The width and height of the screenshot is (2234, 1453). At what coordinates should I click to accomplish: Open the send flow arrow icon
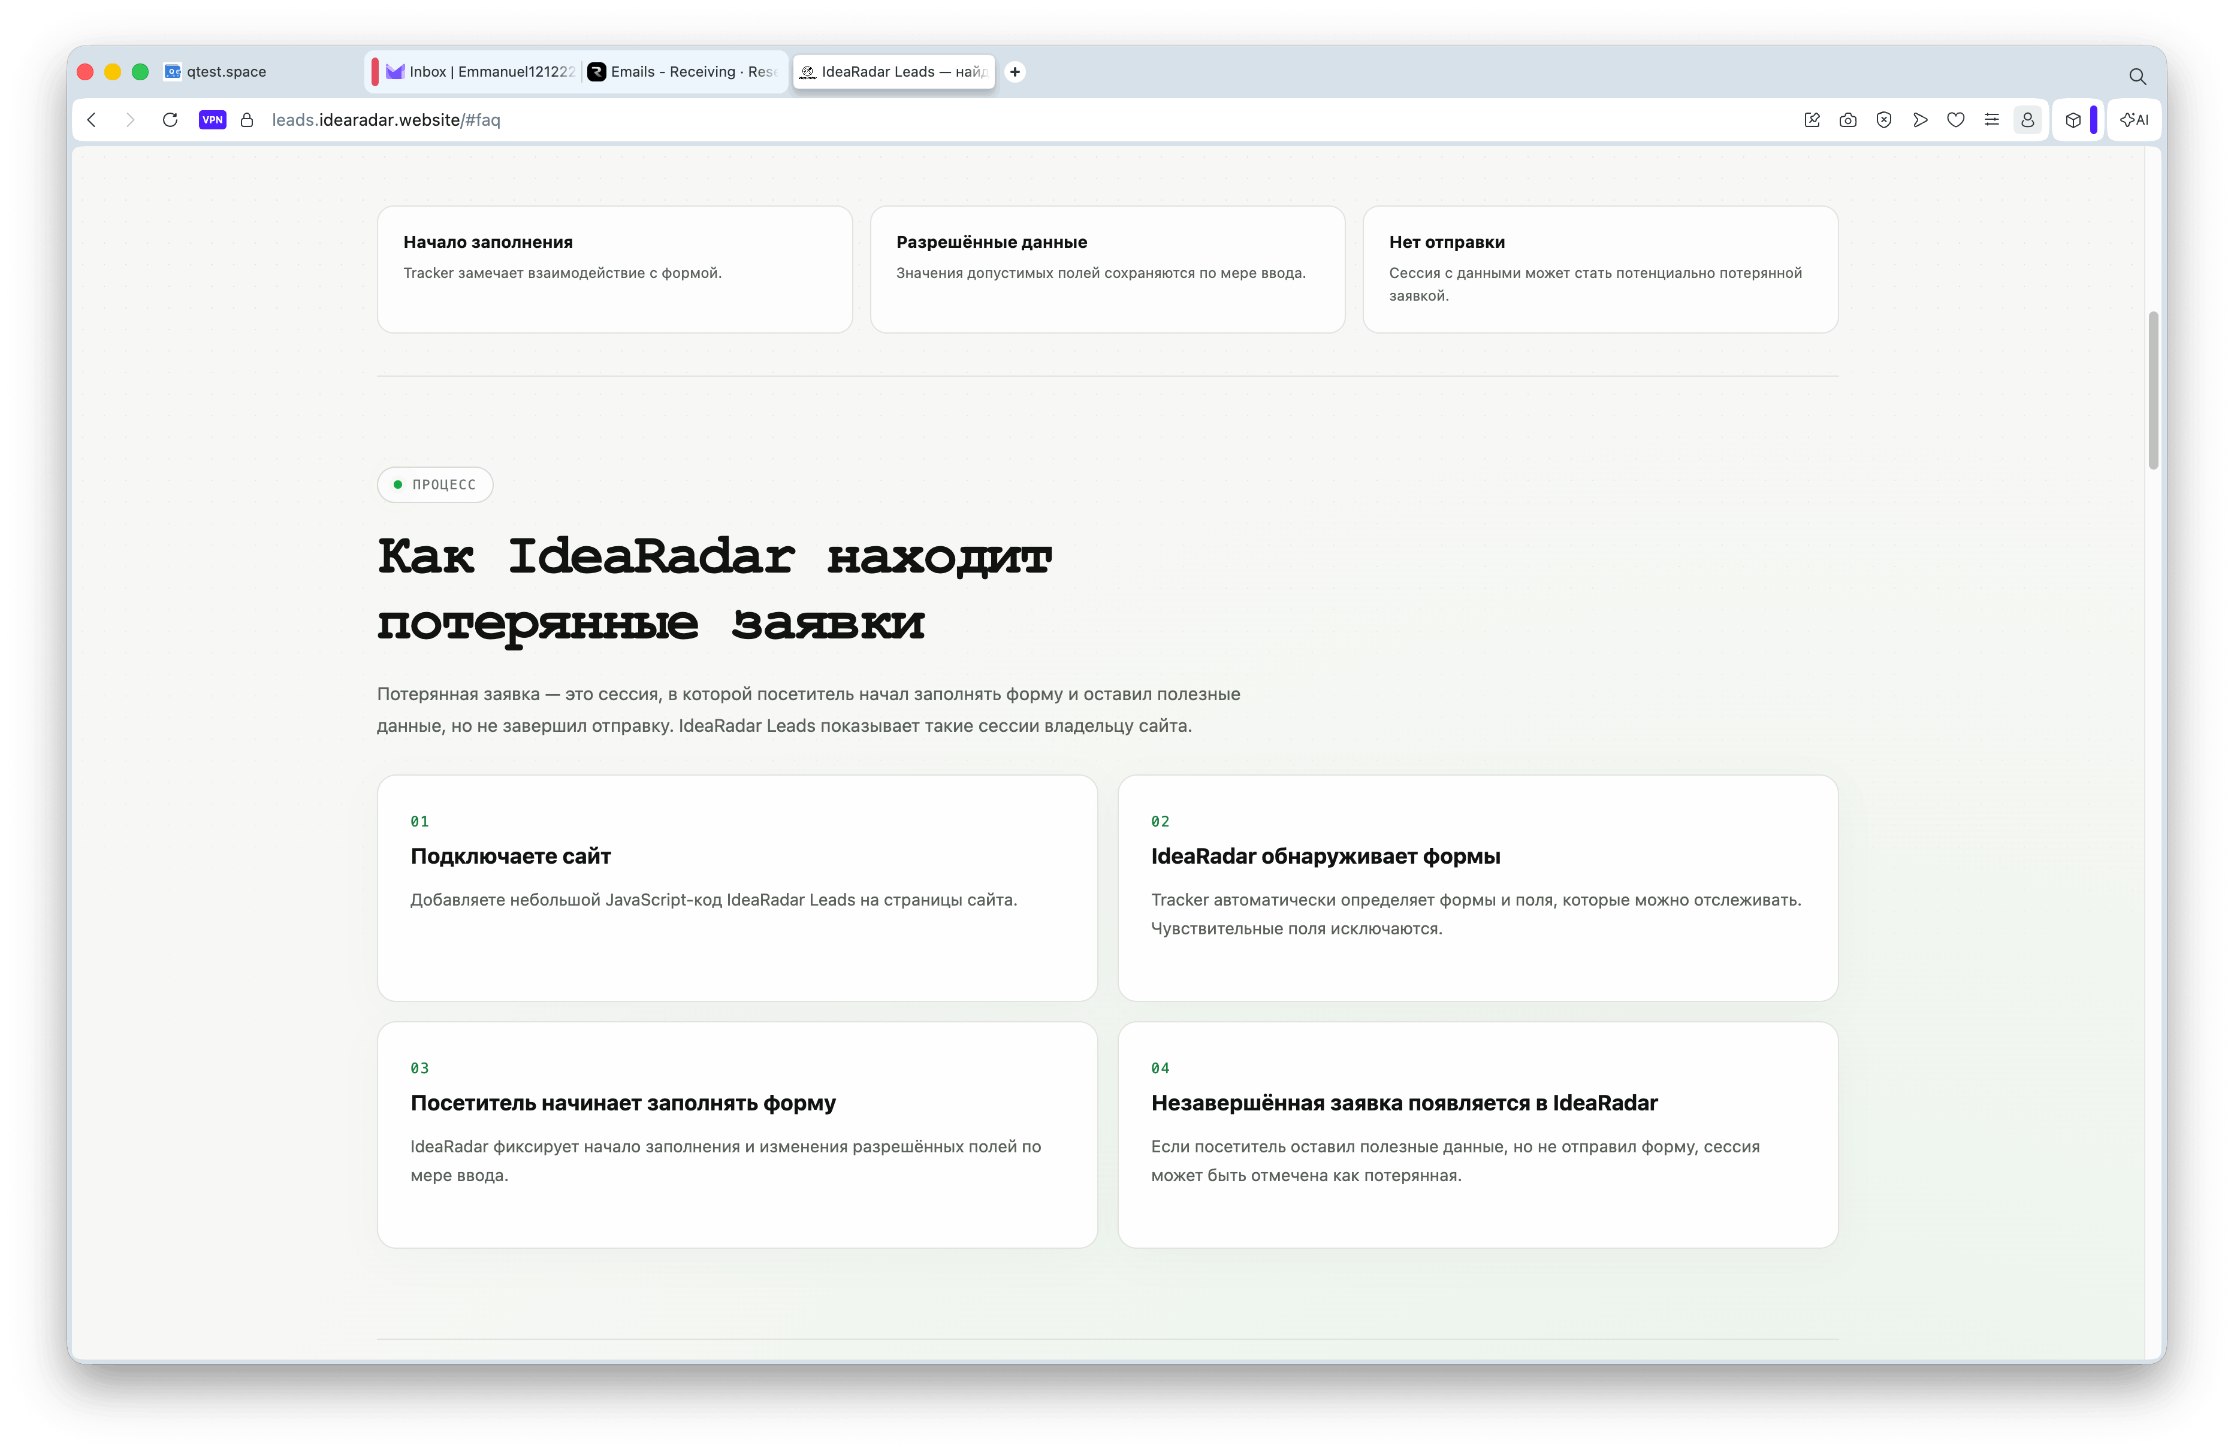[x=1919, y=120]
